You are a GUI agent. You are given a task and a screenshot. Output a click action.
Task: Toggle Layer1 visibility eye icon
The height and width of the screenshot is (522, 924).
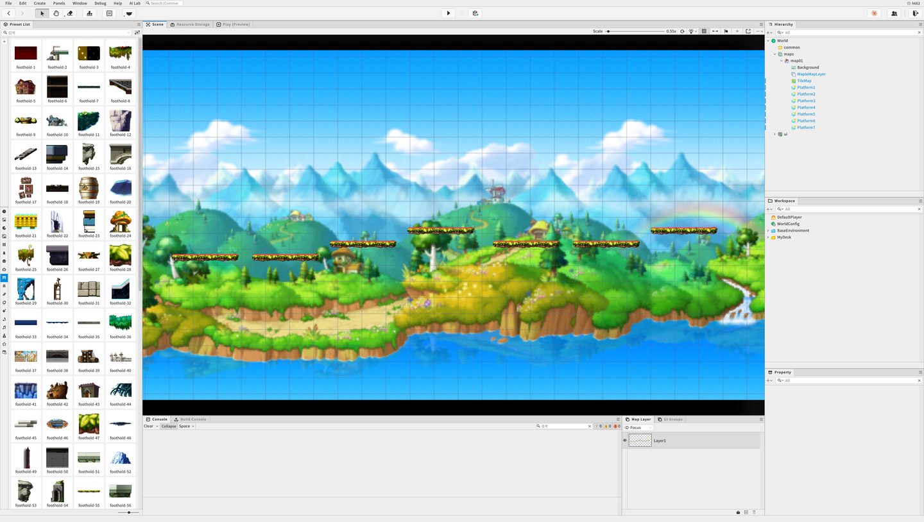point(625,441)
